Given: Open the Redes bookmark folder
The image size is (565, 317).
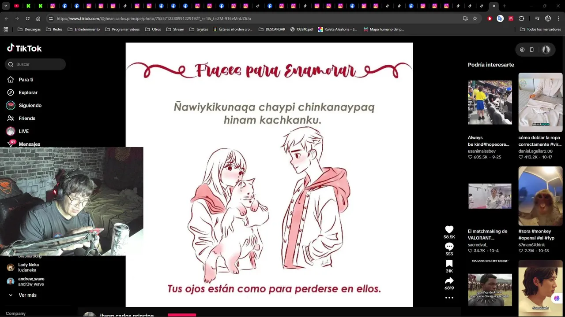Looking at the screenshot, I should [54, 29].
